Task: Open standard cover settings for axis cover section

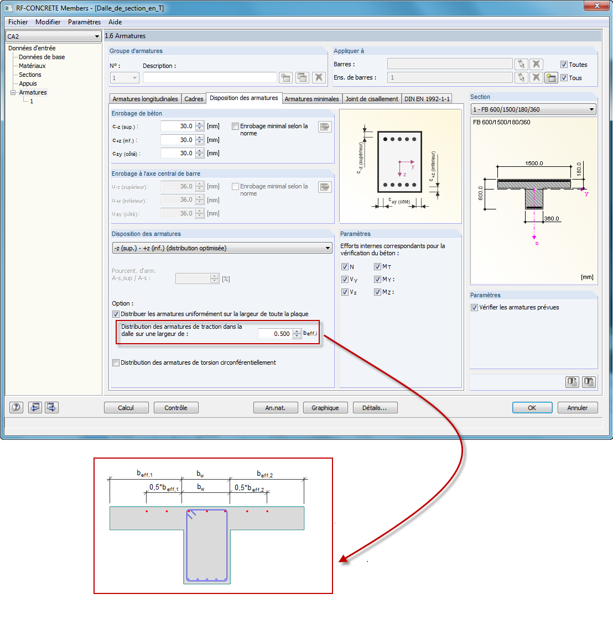Action: [325, 187]
